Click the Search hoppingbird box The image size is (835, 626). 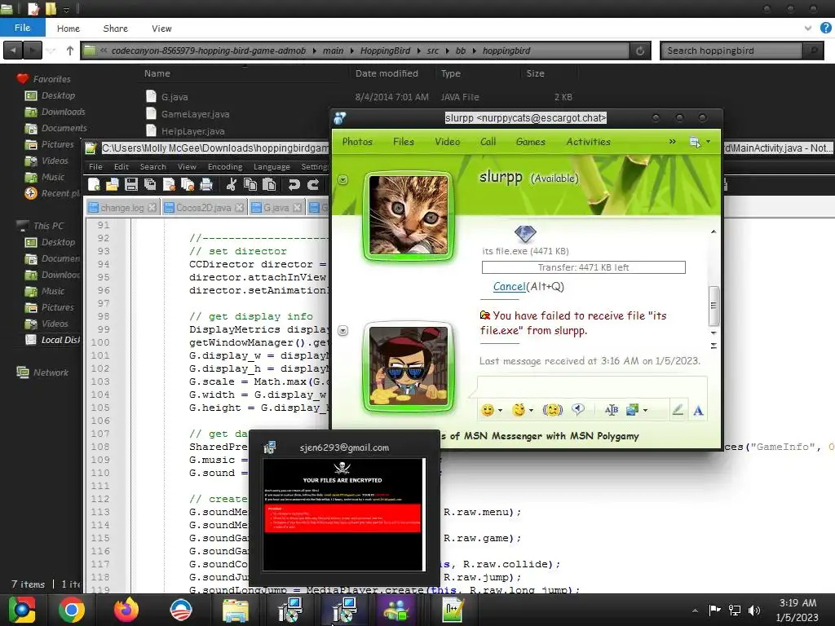pos(733,51)
